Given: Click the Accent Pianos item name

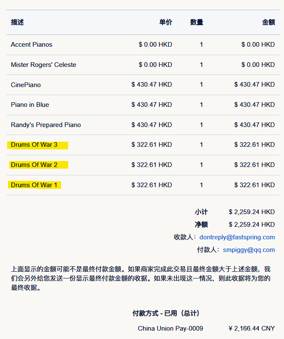Looking at the screenshot, I should 32,45.
